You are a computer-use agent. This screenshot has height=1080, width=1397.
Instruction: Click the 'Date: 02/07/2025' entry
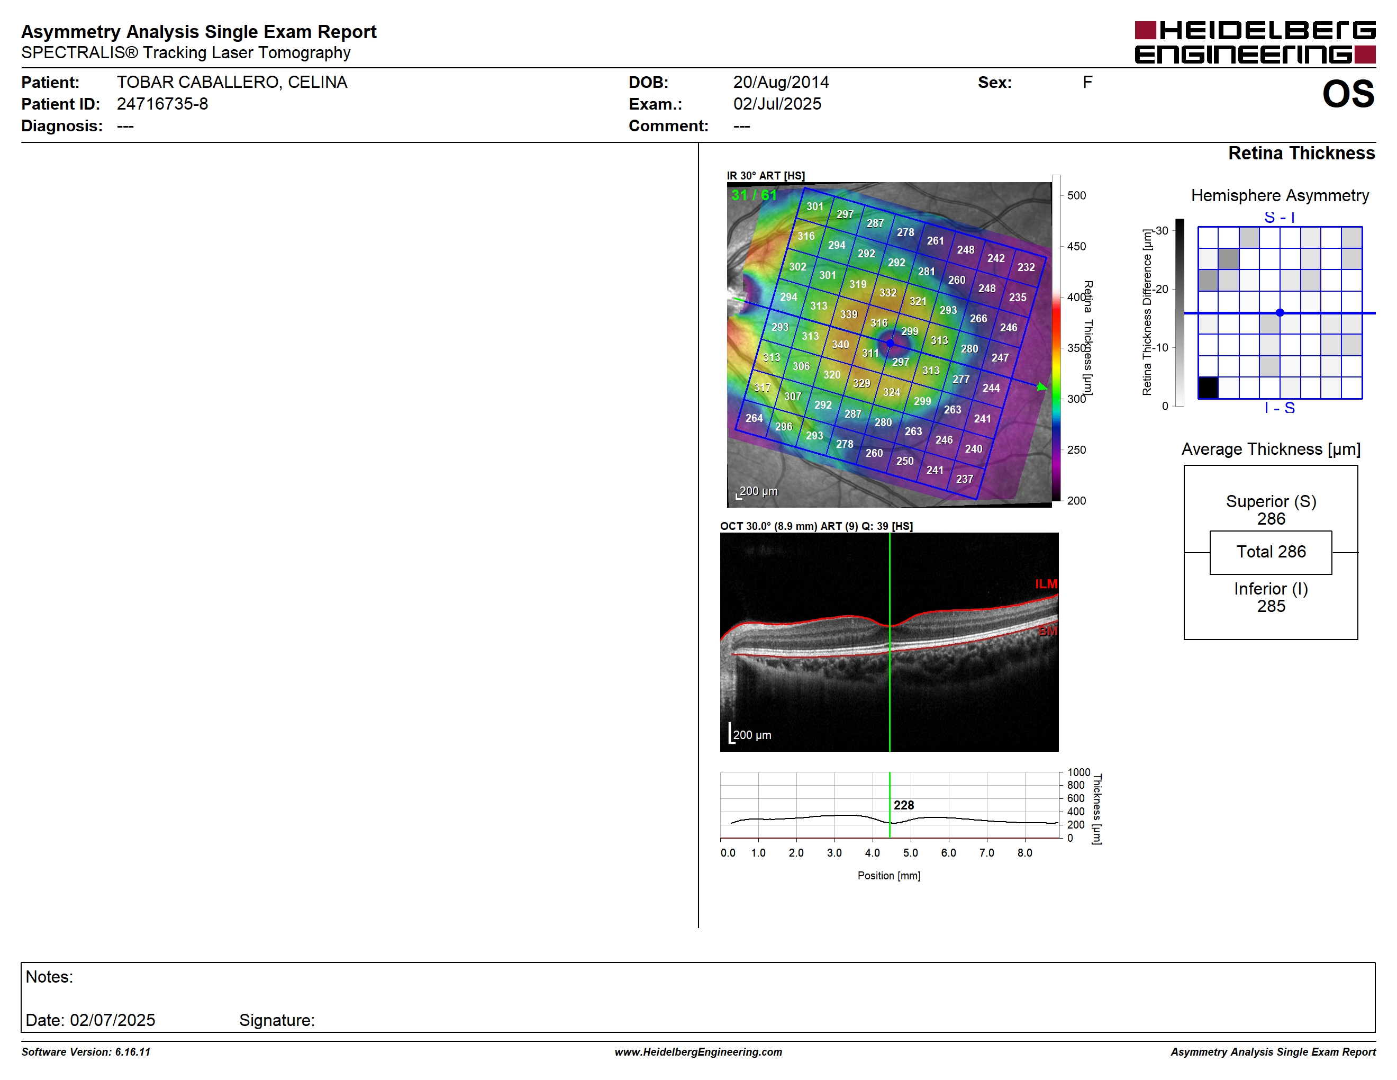90,1020
